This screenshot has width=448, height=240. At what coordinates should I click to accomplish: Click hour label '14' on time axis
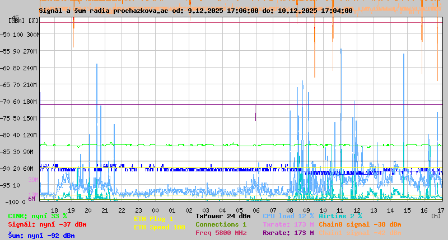[x=390, y=210]
